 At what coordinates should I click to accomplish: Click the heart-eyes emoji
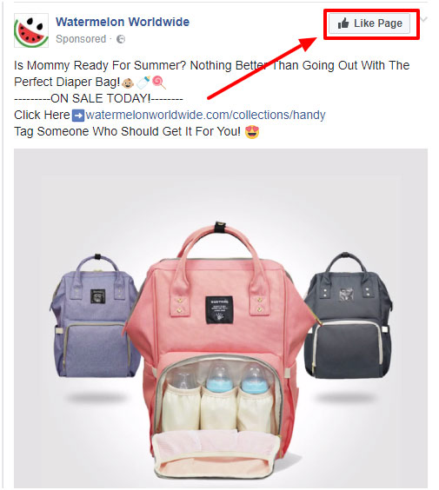point(252,131)
